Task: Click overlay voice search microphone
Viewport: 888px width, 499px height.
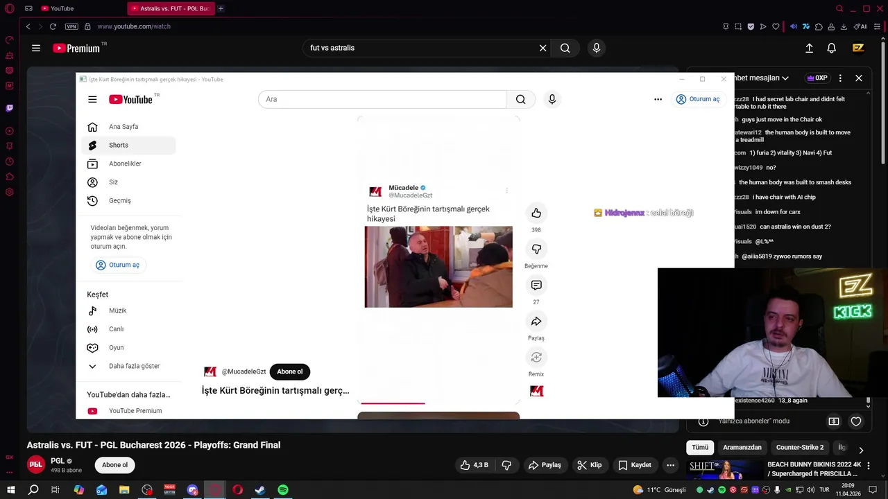Action: [x=552, y=99]
